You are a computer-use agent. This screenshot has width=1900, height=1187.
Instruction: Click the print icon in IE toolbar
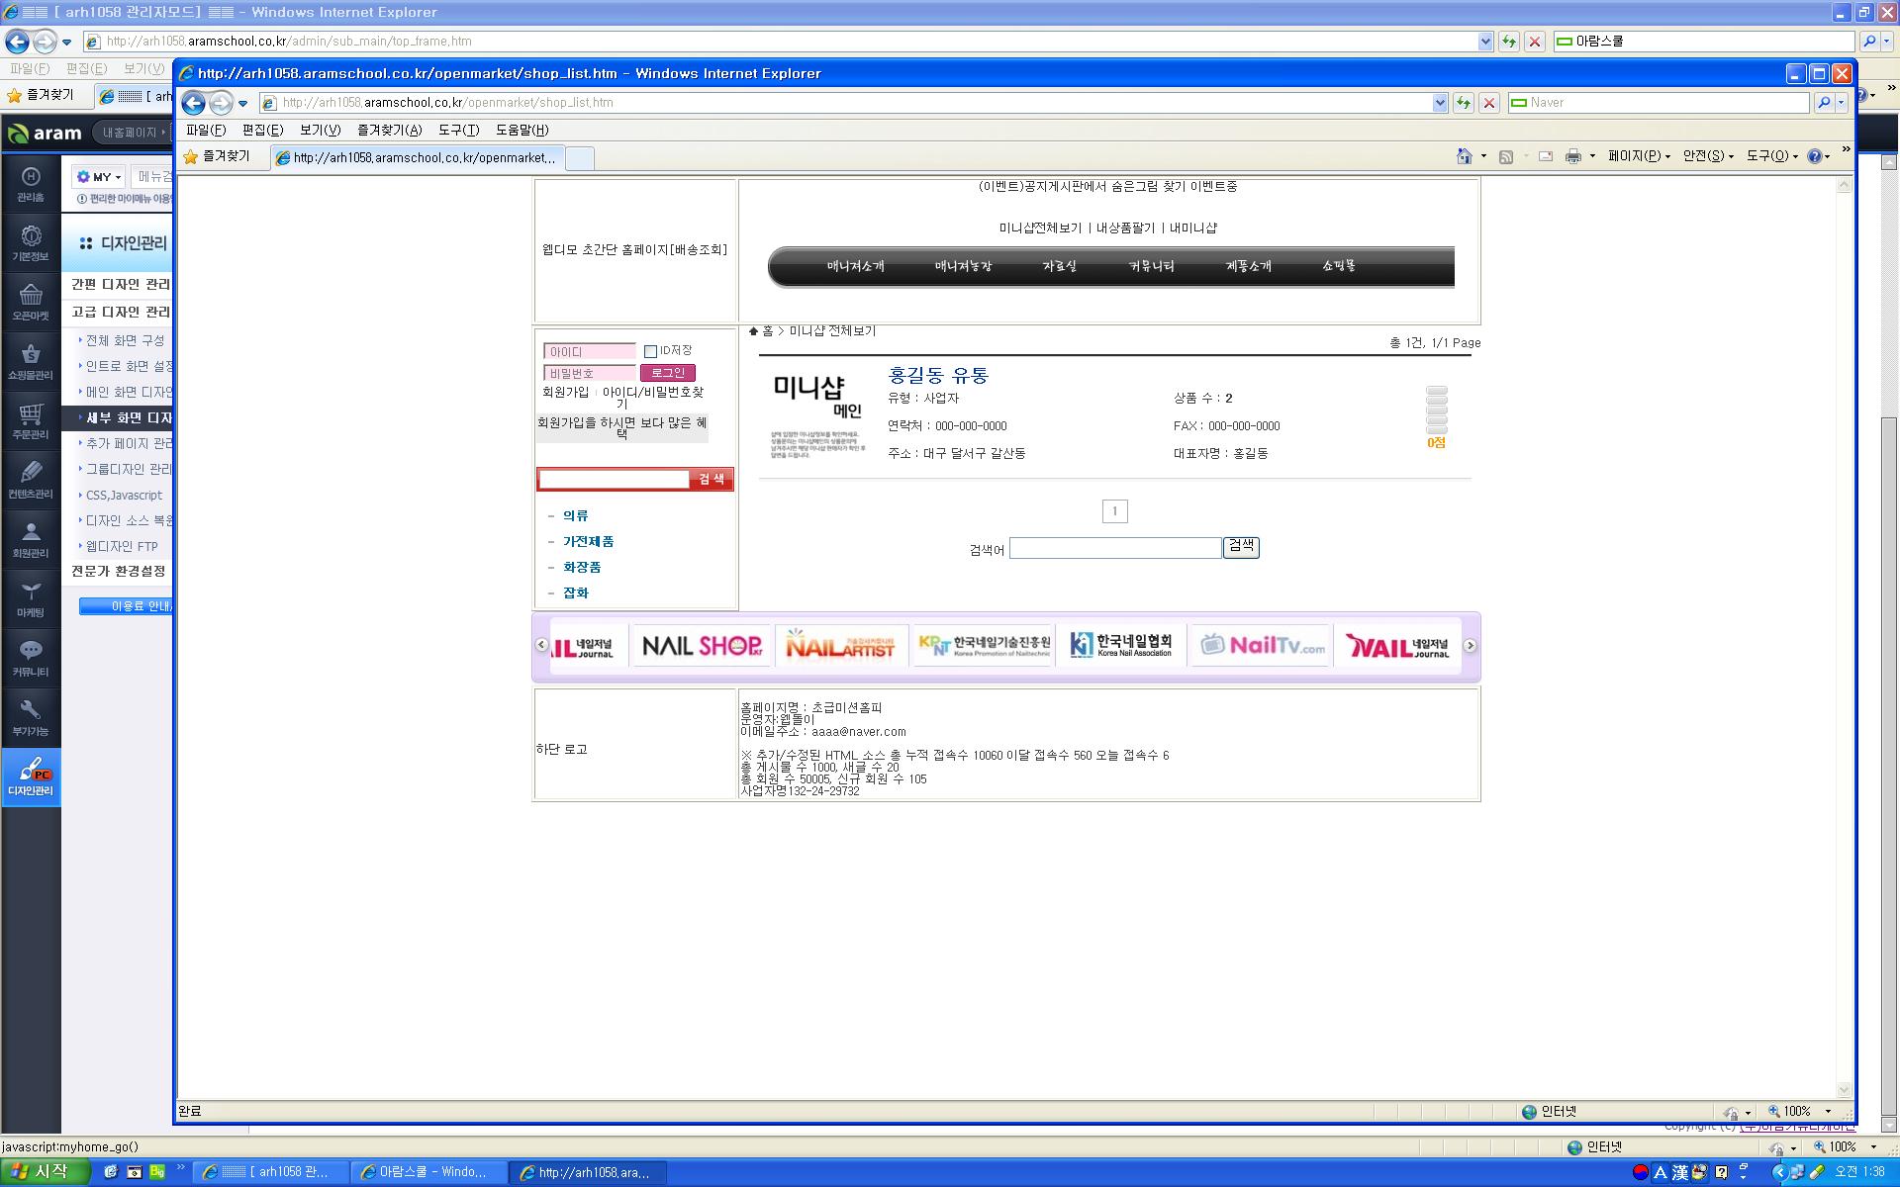[1572, 156]
